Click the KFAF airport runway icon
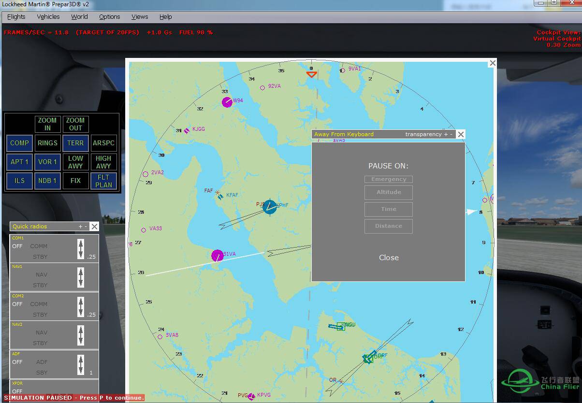Viewport: 582px width, 403px height. (221, 196)
